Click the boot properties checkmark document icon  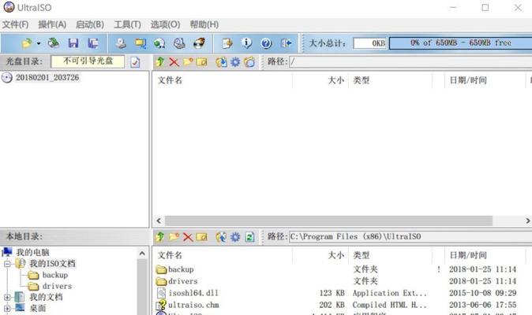click(x=135, y=62)
